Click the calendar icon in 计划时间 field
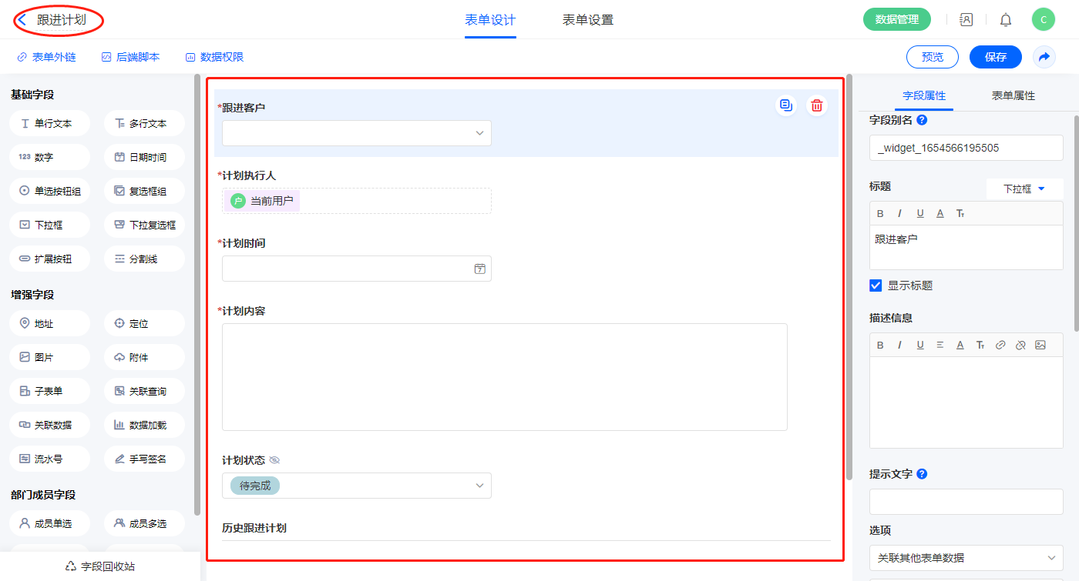The image size is (1079, 581). point(479,269)
